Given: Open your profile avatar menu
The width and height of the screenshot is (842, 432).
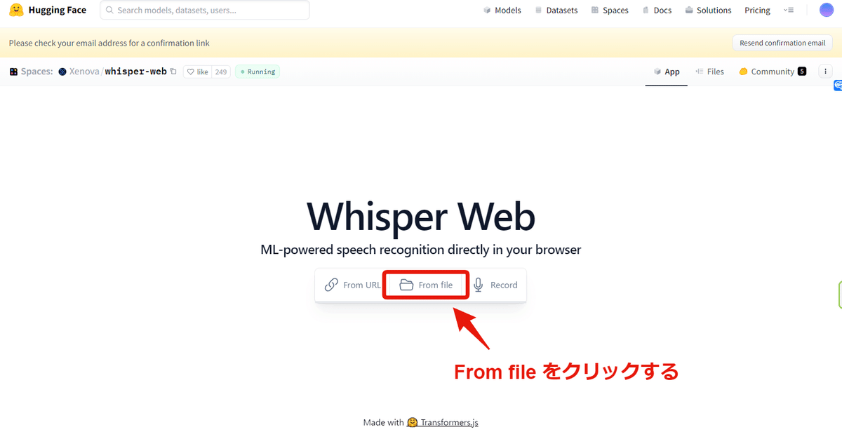Looking at the screenshot, I should click(x=826, y=10).
